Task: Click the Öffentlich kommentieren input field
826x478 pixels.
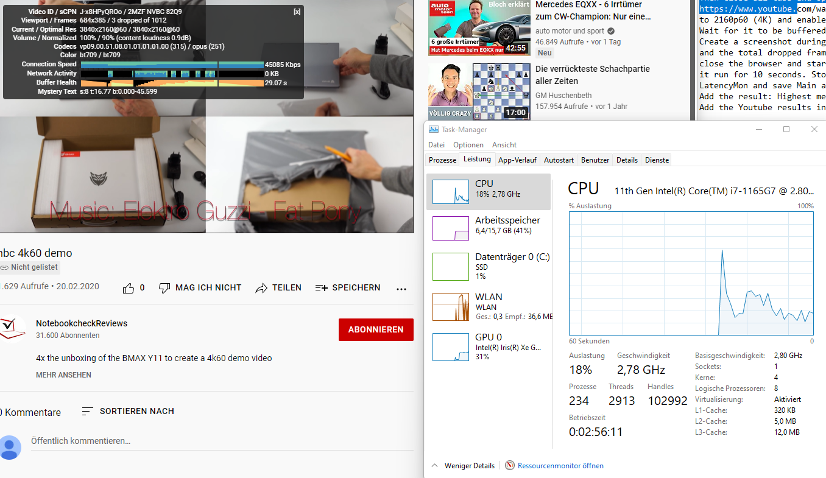Action: coord(222,441)
